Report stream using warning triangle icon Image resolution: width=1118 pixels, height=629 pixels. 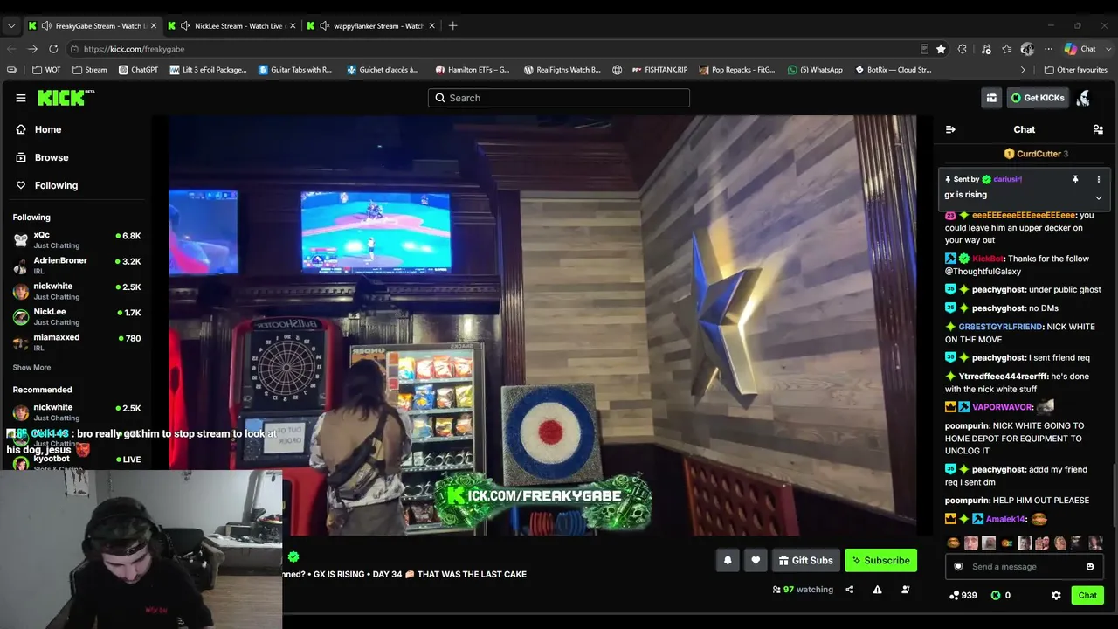point(877,590)
